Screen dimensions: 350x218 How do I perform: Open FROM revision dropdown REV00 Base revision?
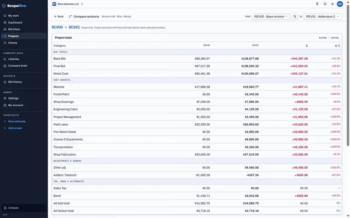pos(271,16)
